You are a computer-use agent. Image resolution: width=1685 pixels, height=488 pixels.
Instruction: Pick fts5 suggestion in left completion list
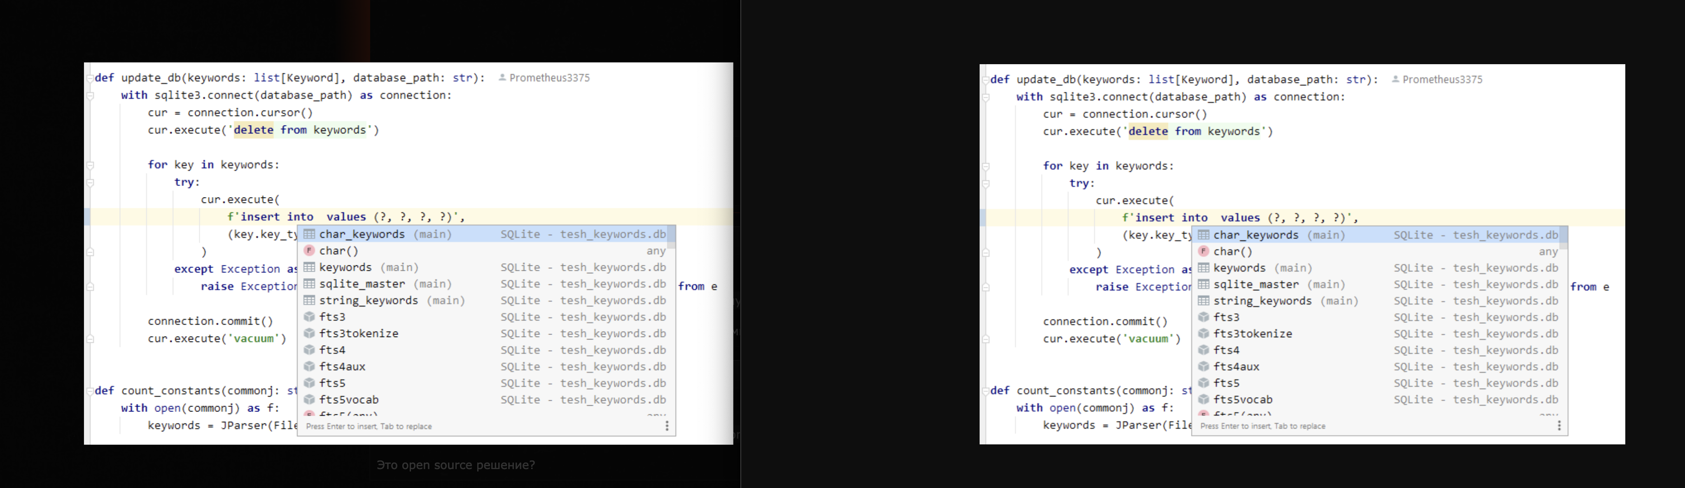coord(332,383)
